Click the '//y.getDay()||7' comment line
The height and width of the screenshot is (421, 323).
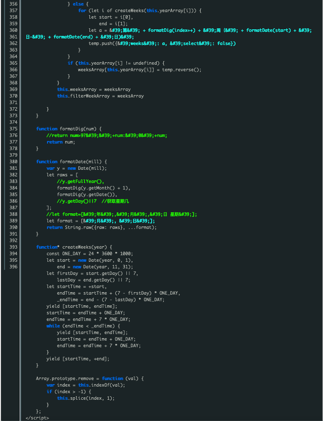pos(93,201)
